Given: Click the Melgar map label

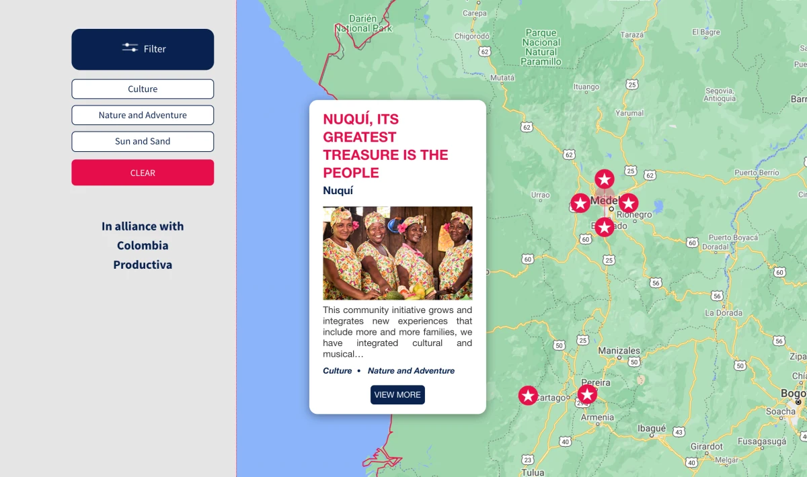Looking at the screenshot, I should 726,460.
